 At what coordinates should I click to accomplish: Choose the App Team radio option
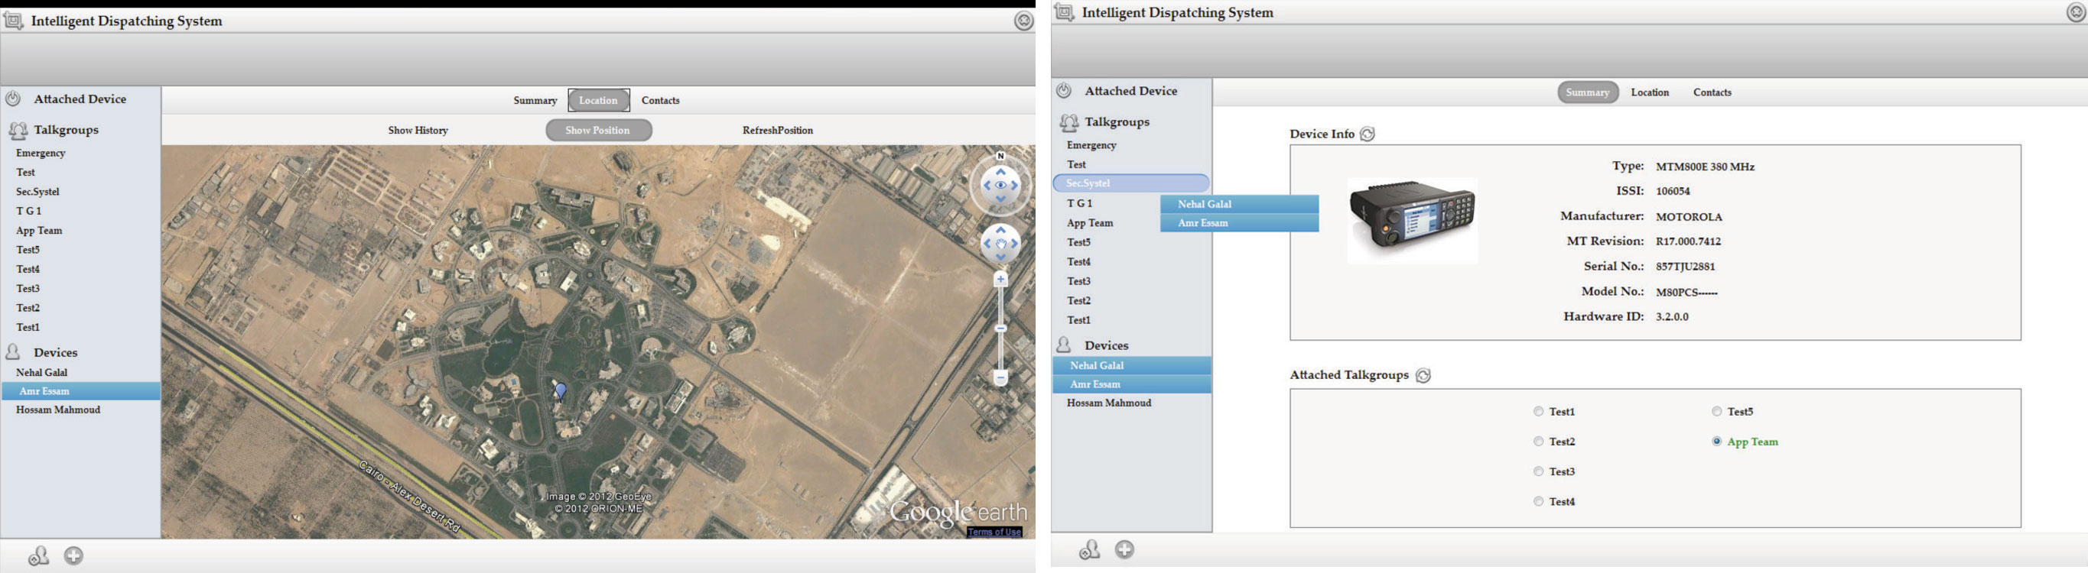pyautogui.click(x=1716, y=442)
